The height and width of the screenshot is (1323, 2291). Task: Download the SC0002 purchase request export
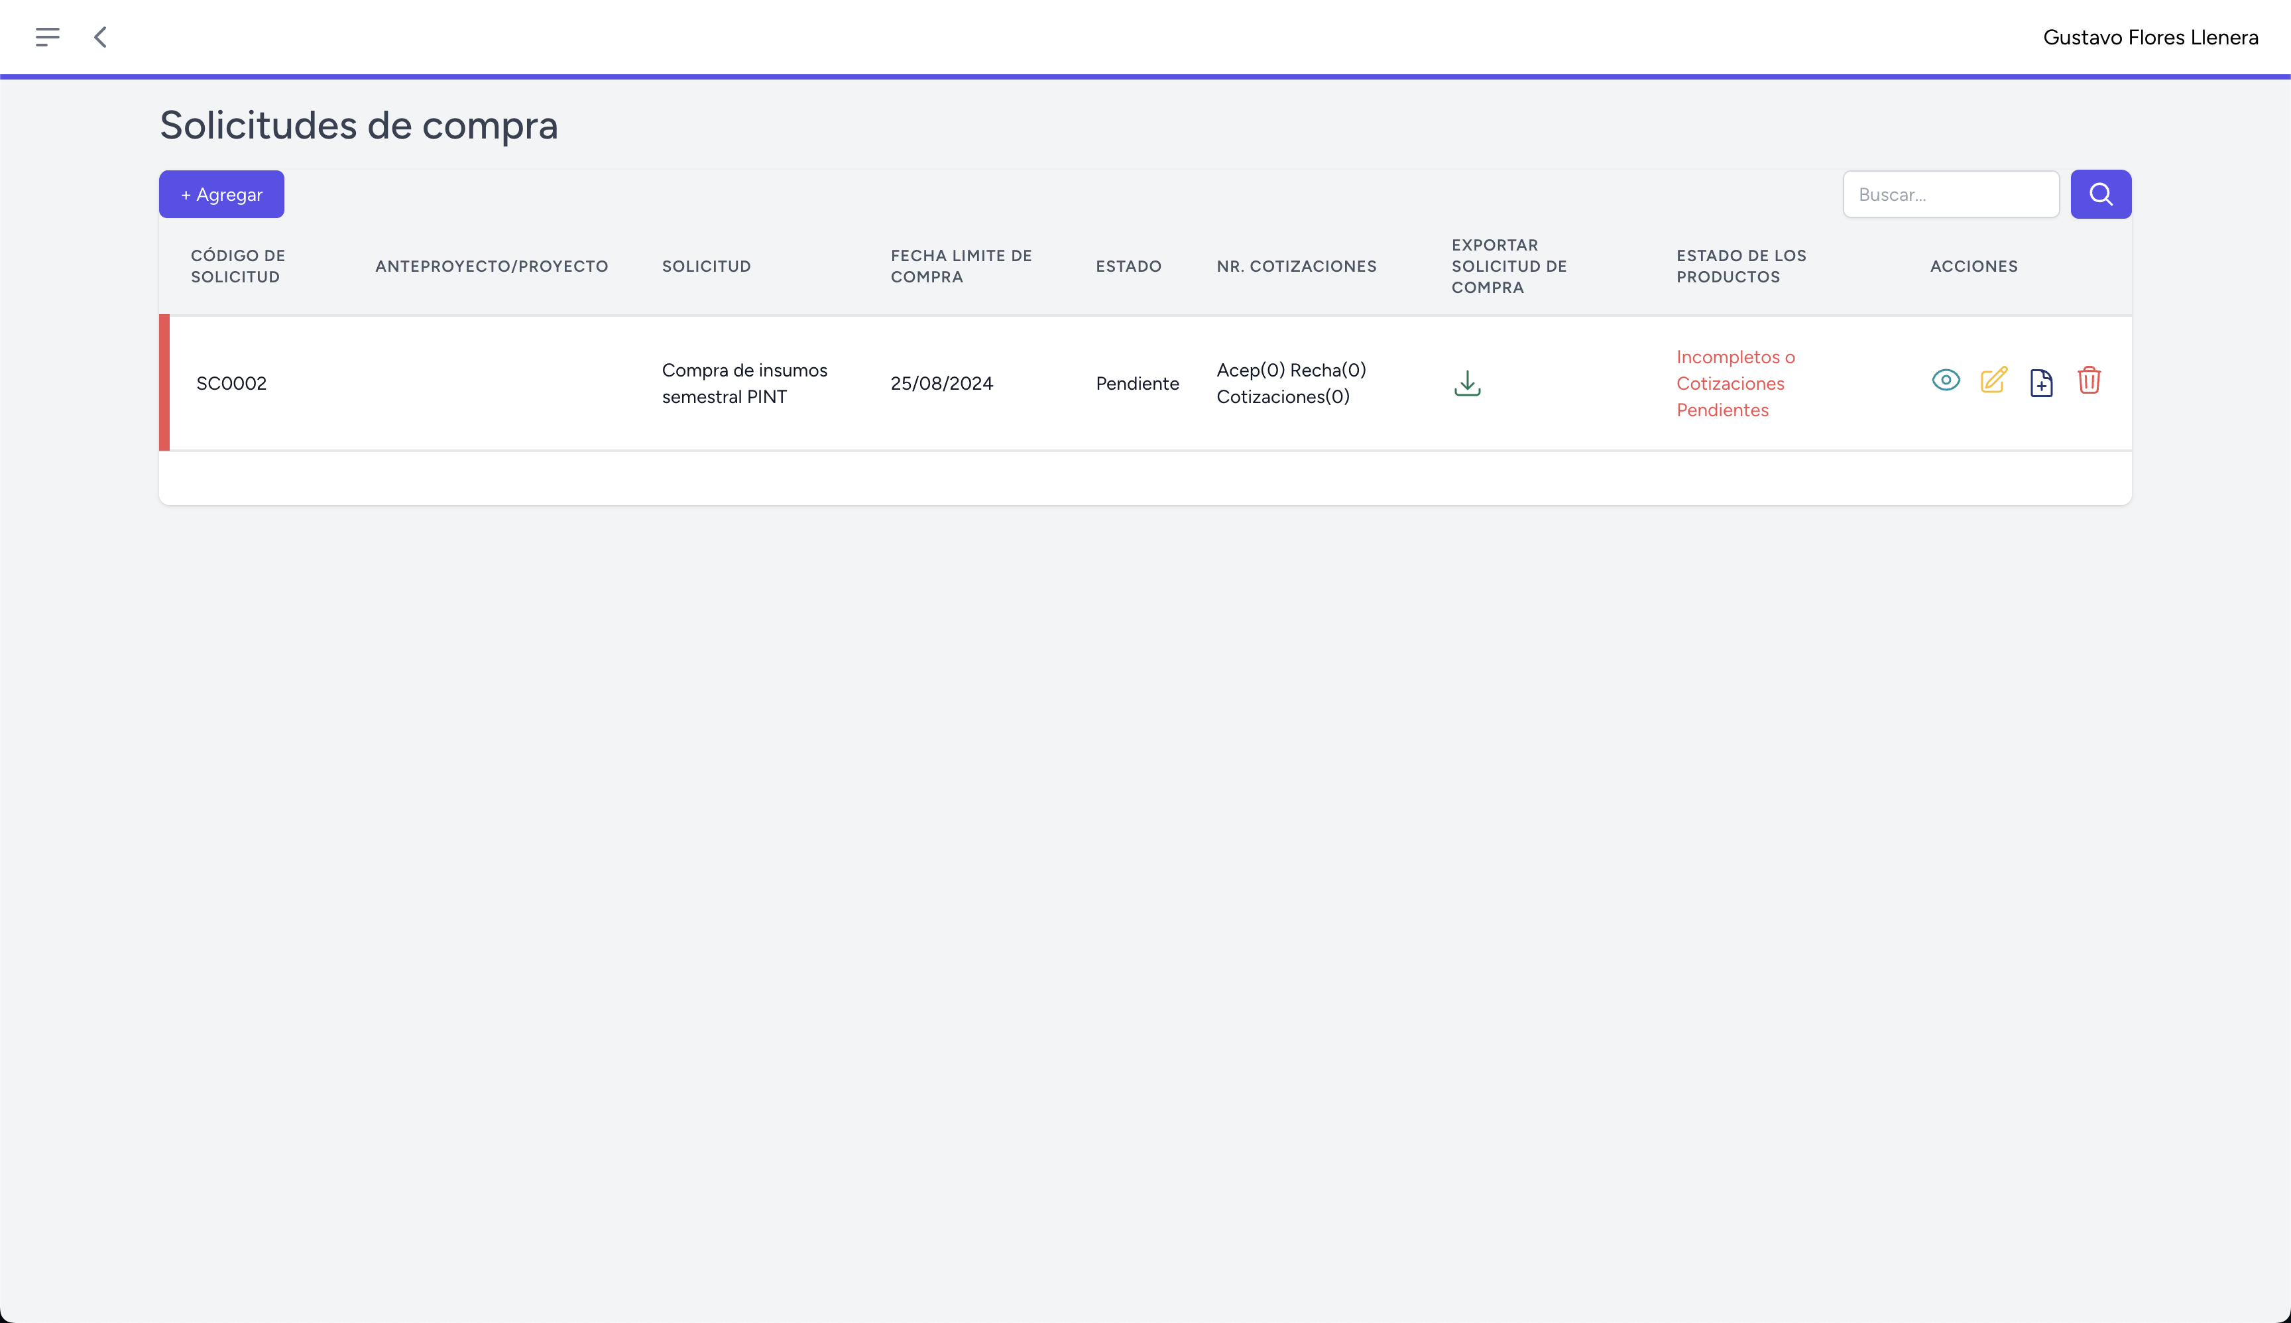1467,384
